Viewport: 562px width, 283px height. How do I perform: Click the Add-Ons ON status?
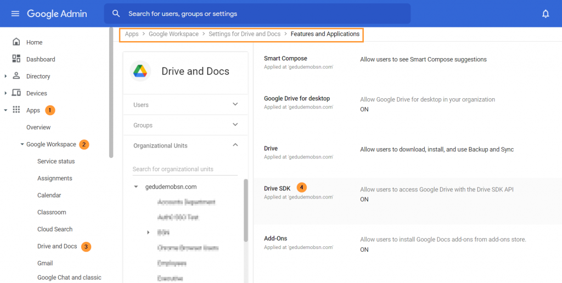coord(364,250)
